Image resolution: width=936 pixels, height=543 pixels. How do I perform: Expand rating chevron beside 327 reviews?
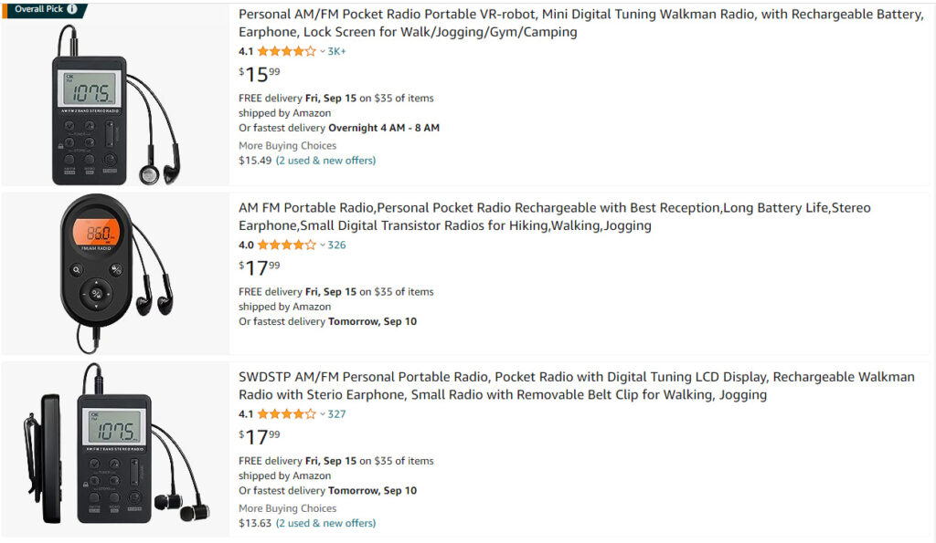click(323, 413)
